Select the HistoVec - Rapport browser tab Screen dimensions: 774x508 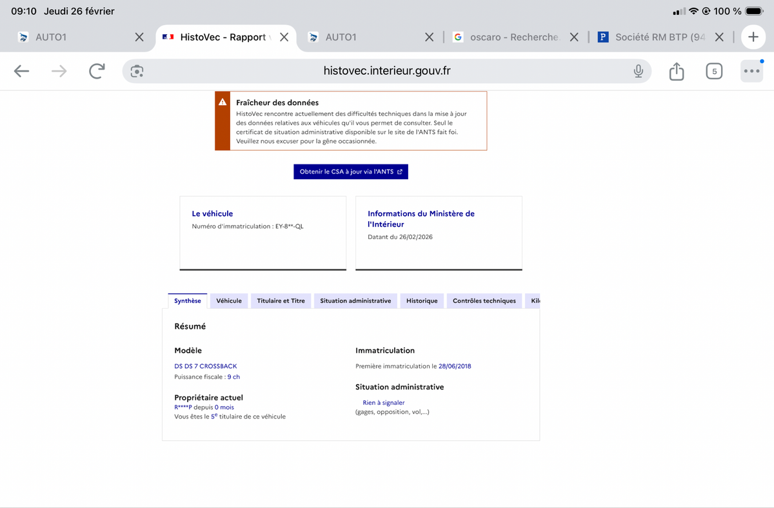tap(226, 37)
